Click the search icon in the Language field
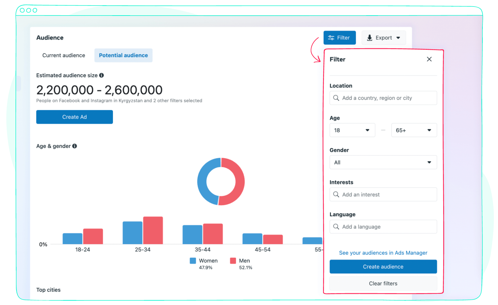The width and height of the screenshot is (498, 305). click(x=336, y=227)
